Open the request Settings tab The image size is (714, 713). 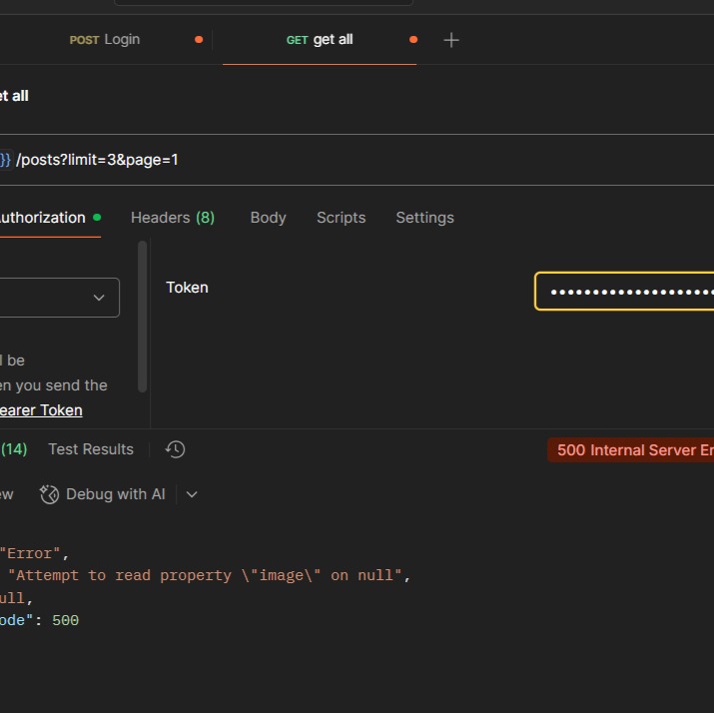click(x=424, y=218)
